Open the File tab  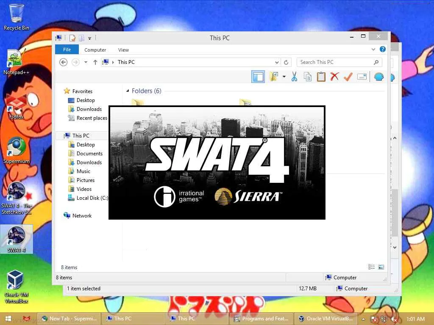coord(67,50)
